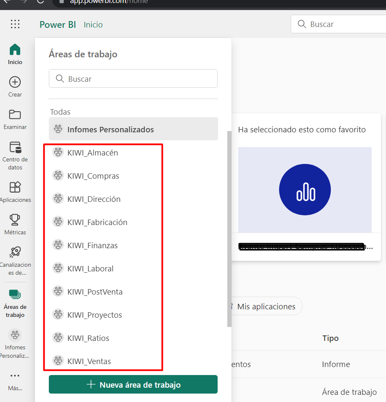The image size is (386, 402).
Task: Click the workspace list scrollbar
Action: click(229, 229)
